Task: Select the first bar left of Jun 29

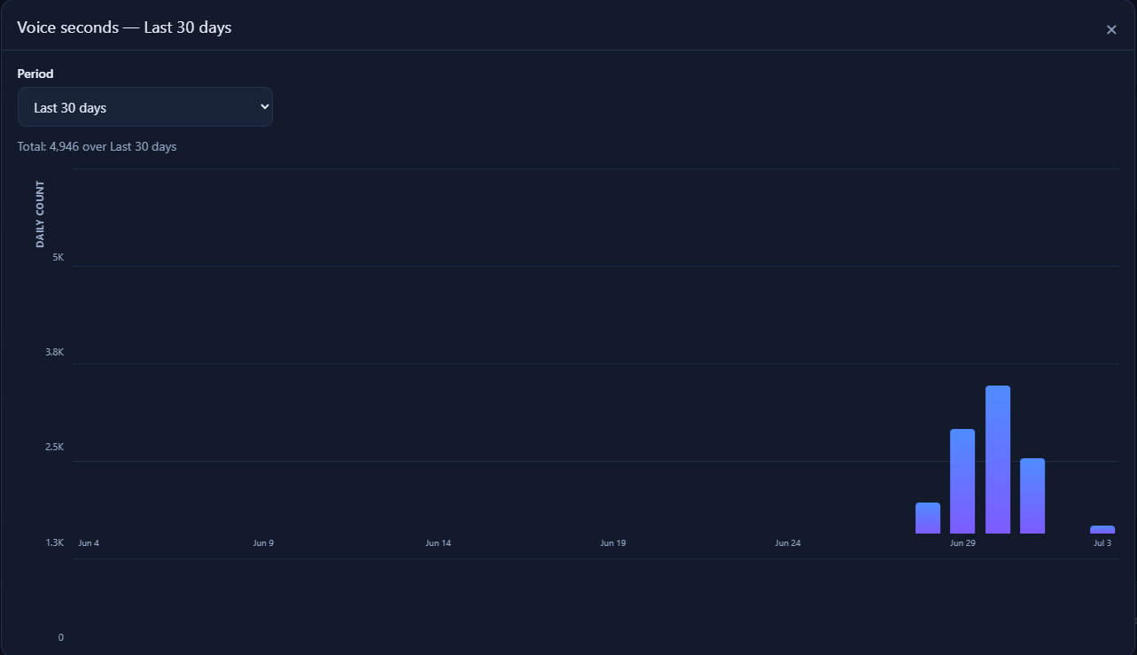Action: [x=928, y=518]
